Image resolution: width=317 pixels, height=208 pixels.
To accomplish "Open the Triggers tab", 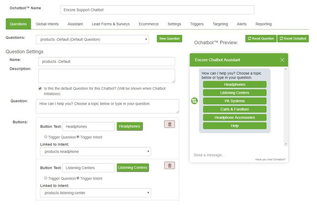I will pyautogui.click(x=197, y=24).
